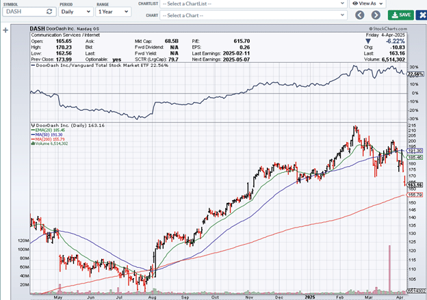The image size is (427, 300).
Task: Click the green EMA(20) legend label
Action: tap(48, 131)
